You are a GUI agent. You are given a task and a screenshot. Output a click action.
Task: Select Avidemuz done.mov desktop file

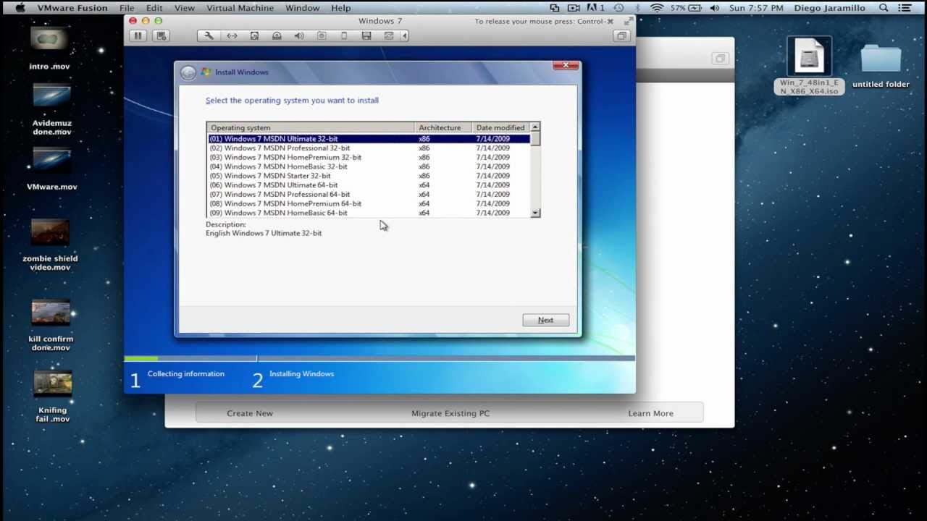[x=51, y=110]
